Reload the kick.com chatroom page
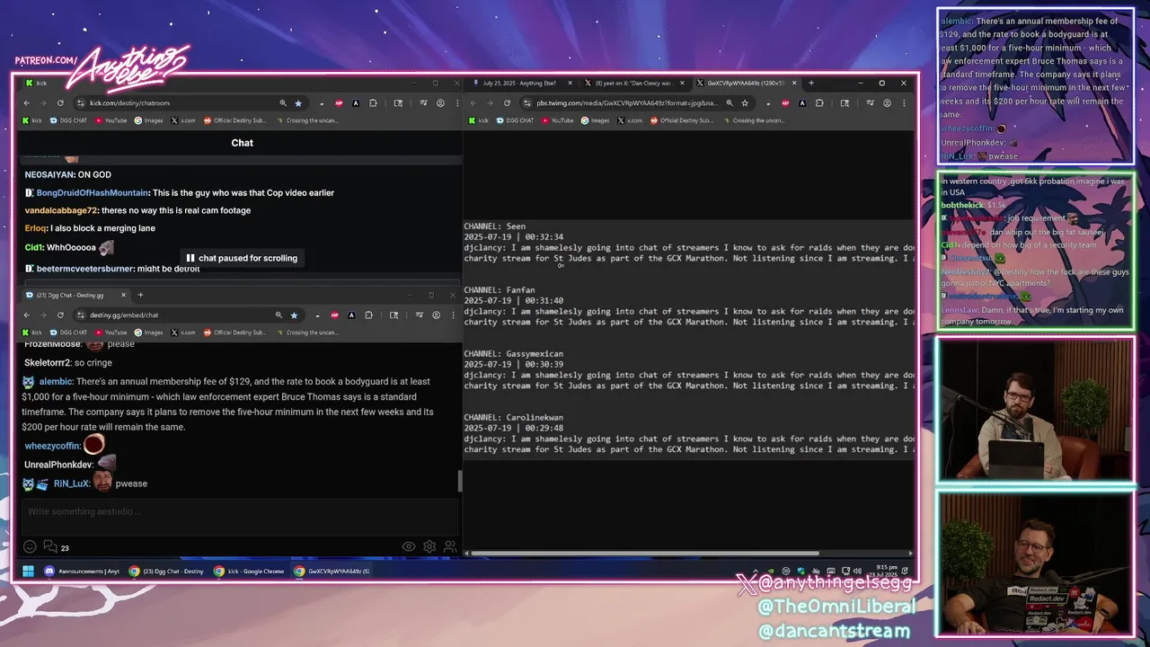Image resolution: width=1150 pixels, height=647 pixels. [60, 103]
